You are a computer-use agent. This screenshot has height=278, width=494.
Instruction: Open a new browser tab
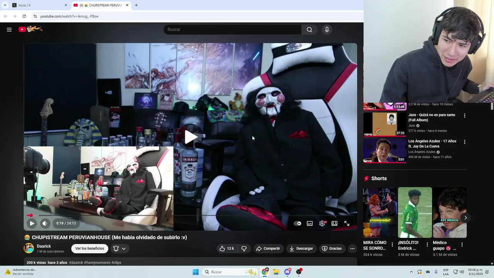click(x=136, y=5)
